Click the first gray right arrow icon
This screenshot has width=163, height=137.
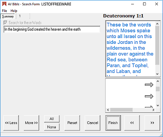(149, 84)
